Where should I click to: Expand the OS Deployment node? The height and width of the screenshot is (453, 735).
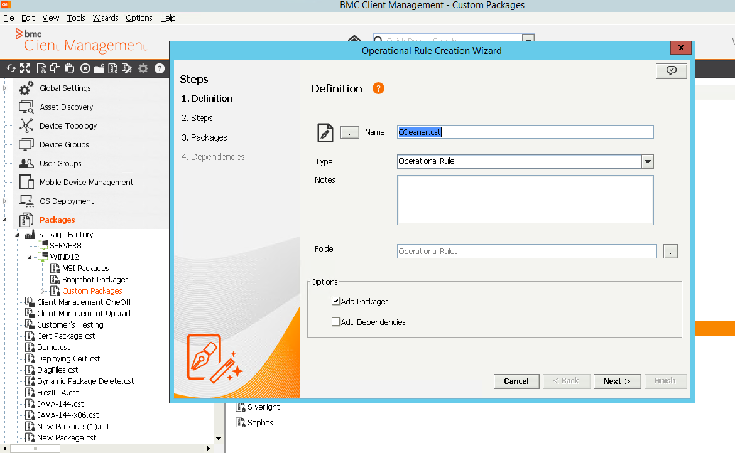coord(4,201)
